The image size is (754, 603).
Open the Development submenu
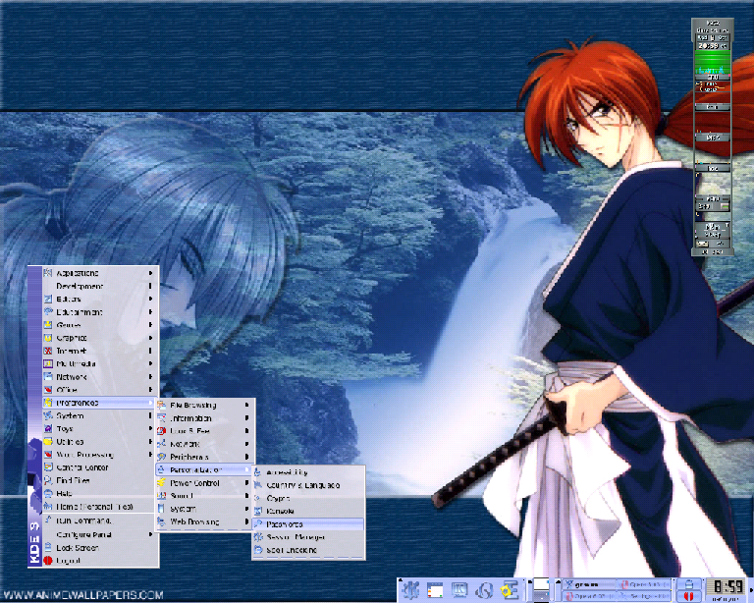click(x=100, y=286)
